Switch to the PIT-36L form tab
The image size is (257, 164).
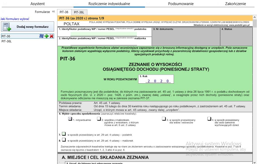[x=79, y=12]
